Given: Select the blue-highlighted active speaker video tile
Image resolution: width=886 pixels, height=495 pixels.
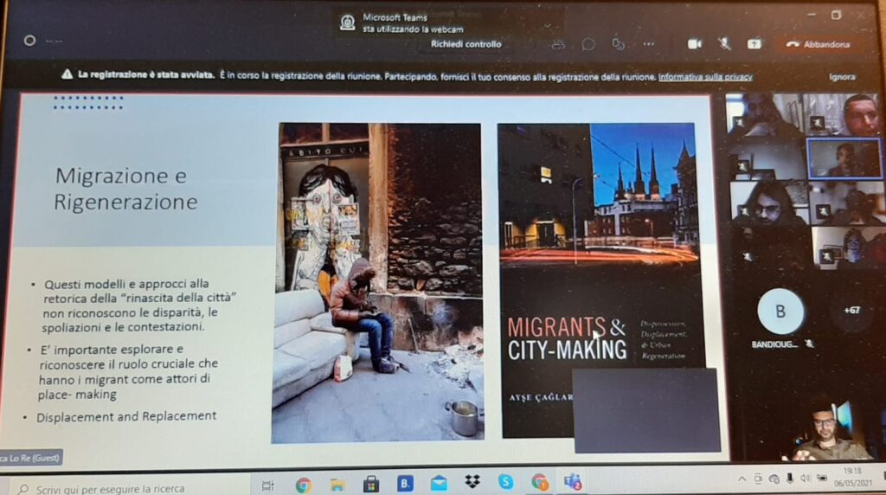Looking at the screenshot, I should [x=844, y=158].
